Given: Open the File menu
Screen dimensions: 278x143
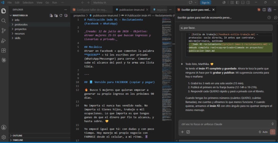Looking at the screenshot, I should point(10,2).
